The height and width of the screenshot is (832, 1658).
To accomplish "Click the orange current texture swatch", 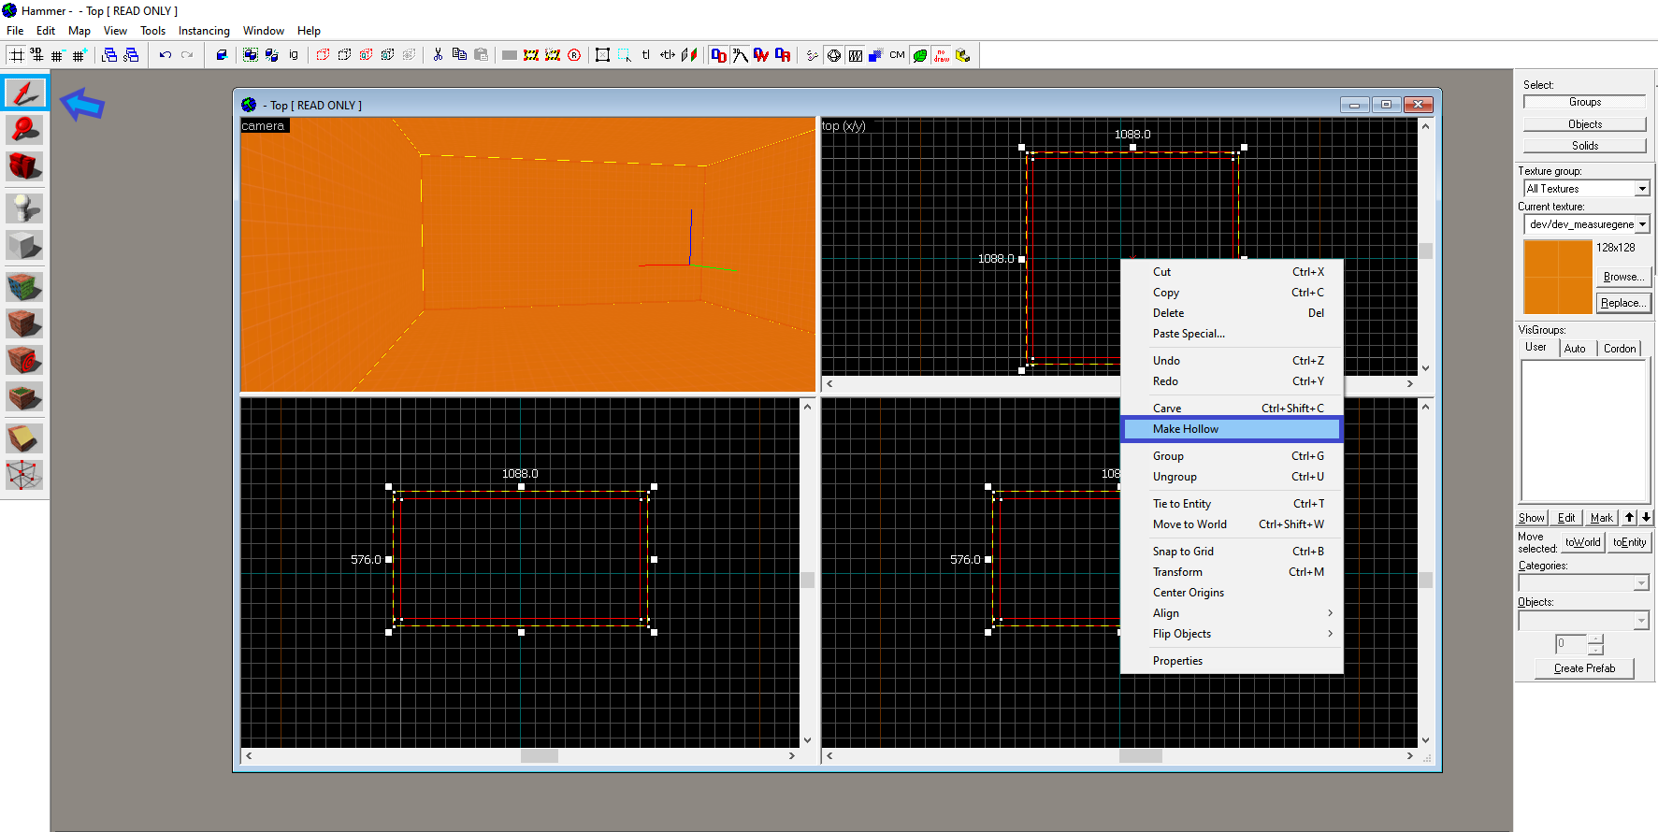I will (x=1557, y=277).
